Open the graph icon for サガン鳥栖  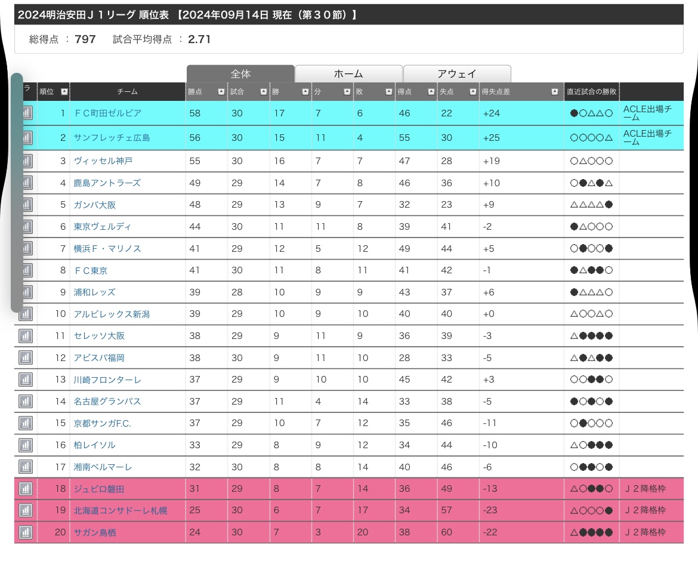[25, 532]
